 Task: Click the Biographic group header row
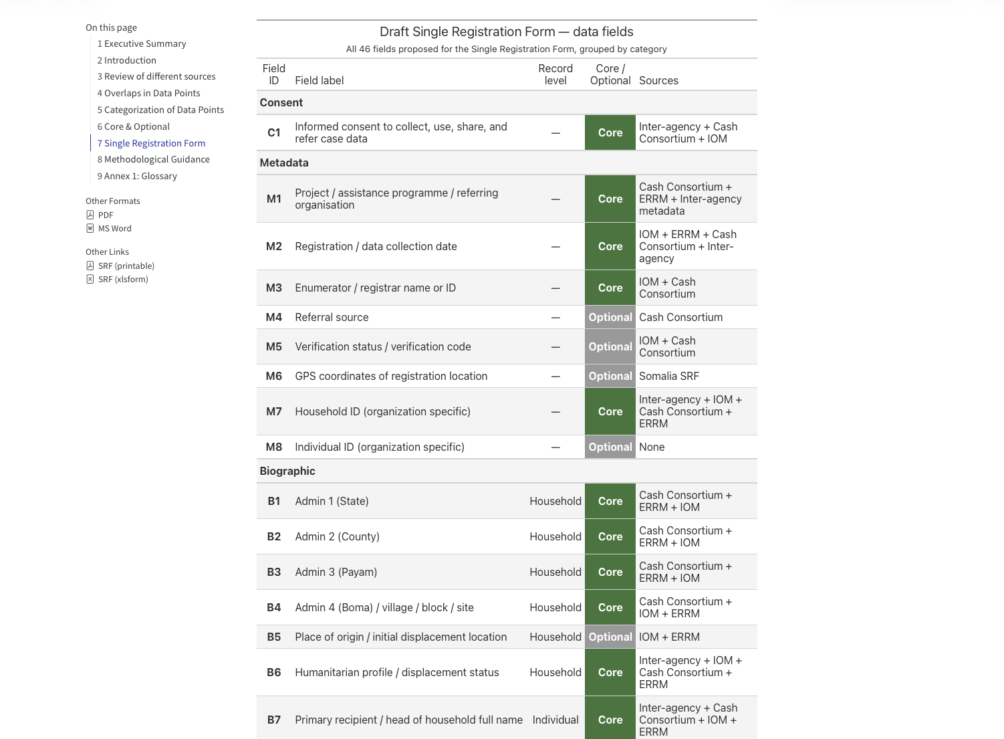(507, 471)
